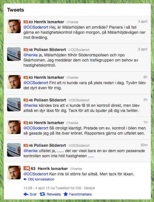Click Klout badge in the first Polisen Söderort tweet

click(x=26, y=50)
